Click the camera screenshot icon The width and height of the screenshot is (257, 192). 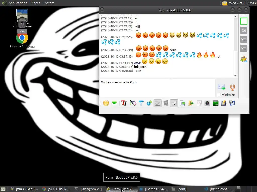pos(207,103)
